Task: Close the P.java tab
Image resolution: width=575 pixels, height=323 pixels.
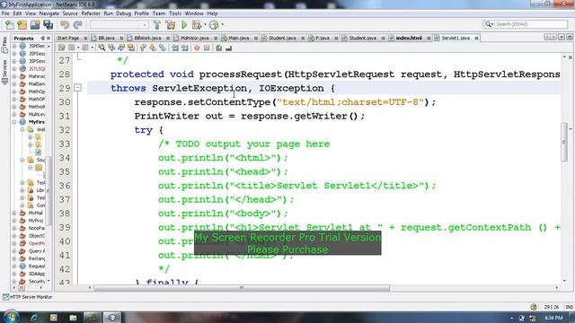Action: (x=336, y=38)
